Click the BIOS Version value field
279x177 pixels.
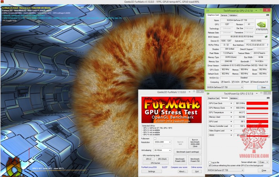pos(242,36)
